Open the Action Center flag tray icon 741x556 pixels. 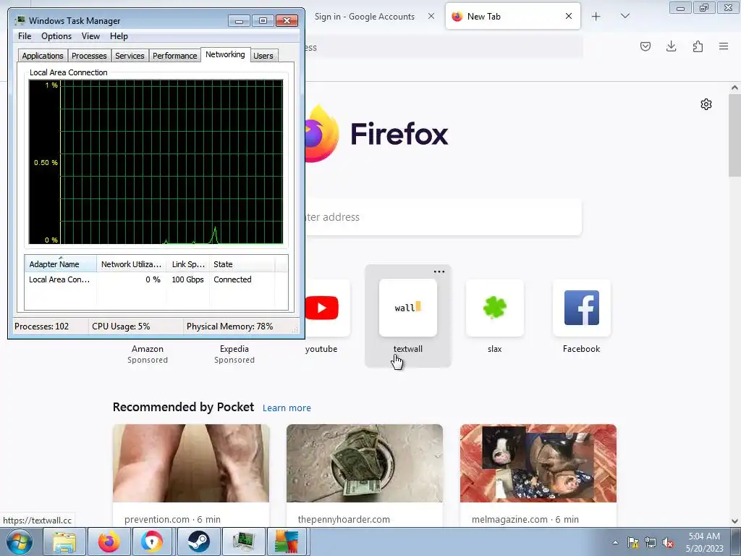pyautogui.click(x=632, y=542)
